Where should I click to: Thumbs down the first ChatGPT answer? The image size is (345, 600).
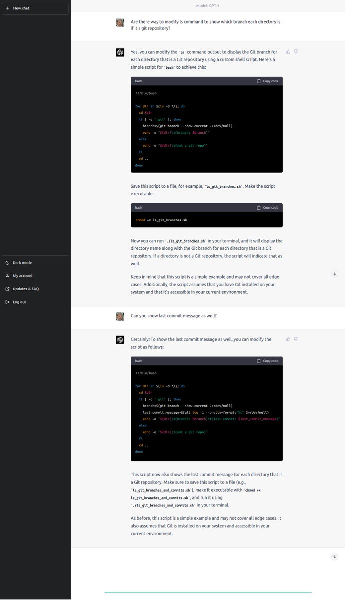[296, 52]
